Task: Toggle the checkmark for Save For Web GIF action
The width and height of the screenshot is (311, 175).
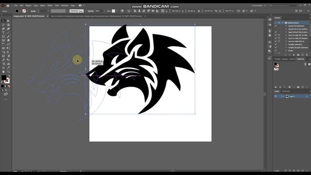Action: (276, 35)
